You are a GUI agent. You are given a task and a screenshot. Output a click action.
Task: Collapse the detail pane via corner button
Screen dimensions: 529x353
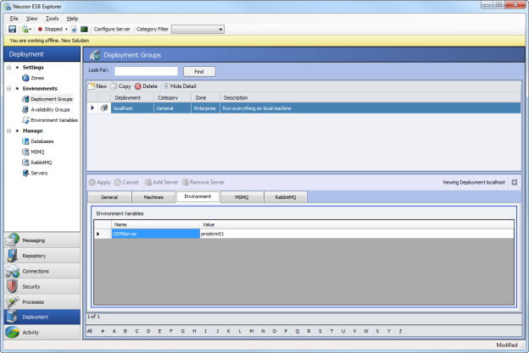tap(514, 182)
